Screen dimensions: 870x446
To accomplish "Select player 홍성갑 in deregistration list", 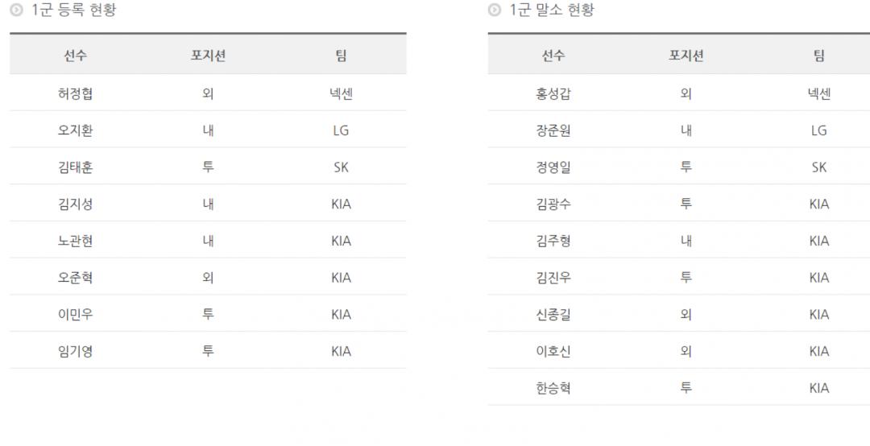I will [553, 93].
